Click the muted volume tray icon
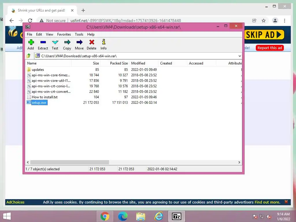This screenshot has width=296, height=222. [x=269, y=216]
